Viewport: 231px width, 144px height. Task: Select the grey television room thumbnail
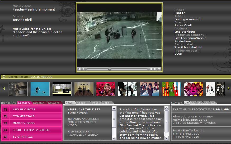tap(18, 89)
